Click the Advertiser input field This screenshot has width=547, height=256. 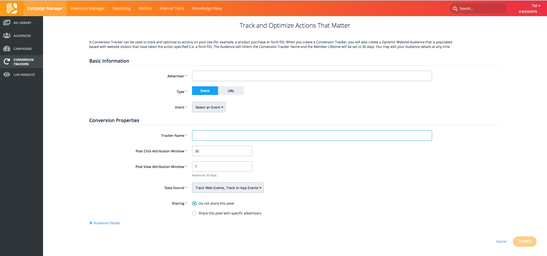click(x=312, y=76)
